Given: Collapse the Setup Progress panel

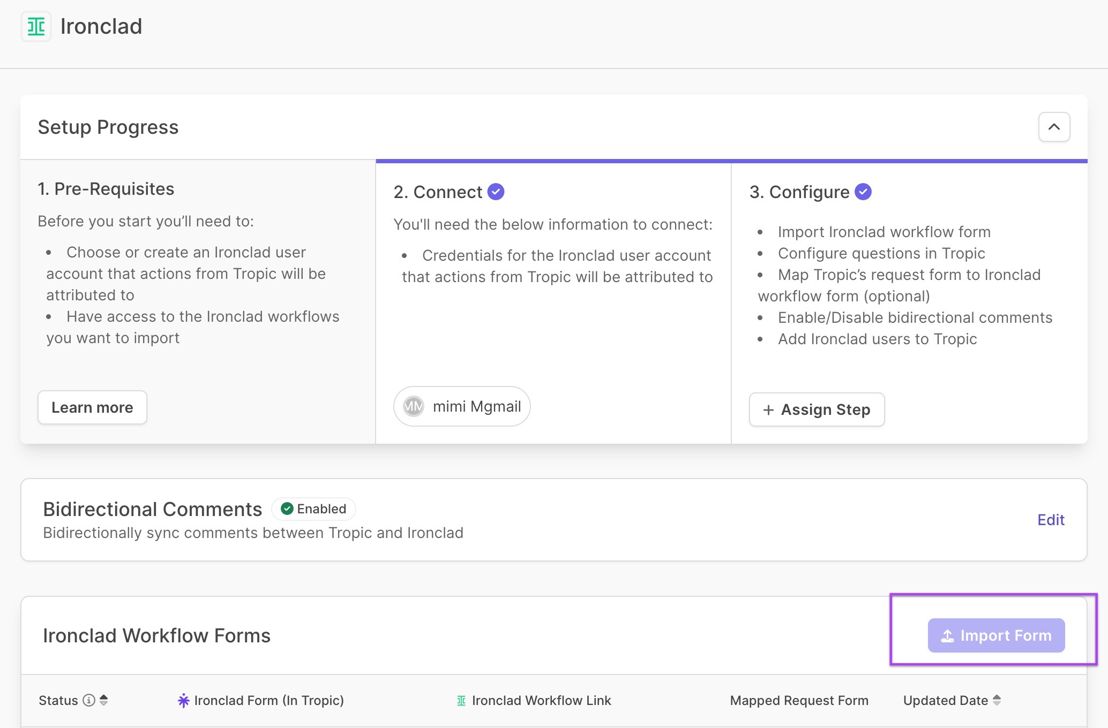Looking at the screenshot, I should (1054, 127).
